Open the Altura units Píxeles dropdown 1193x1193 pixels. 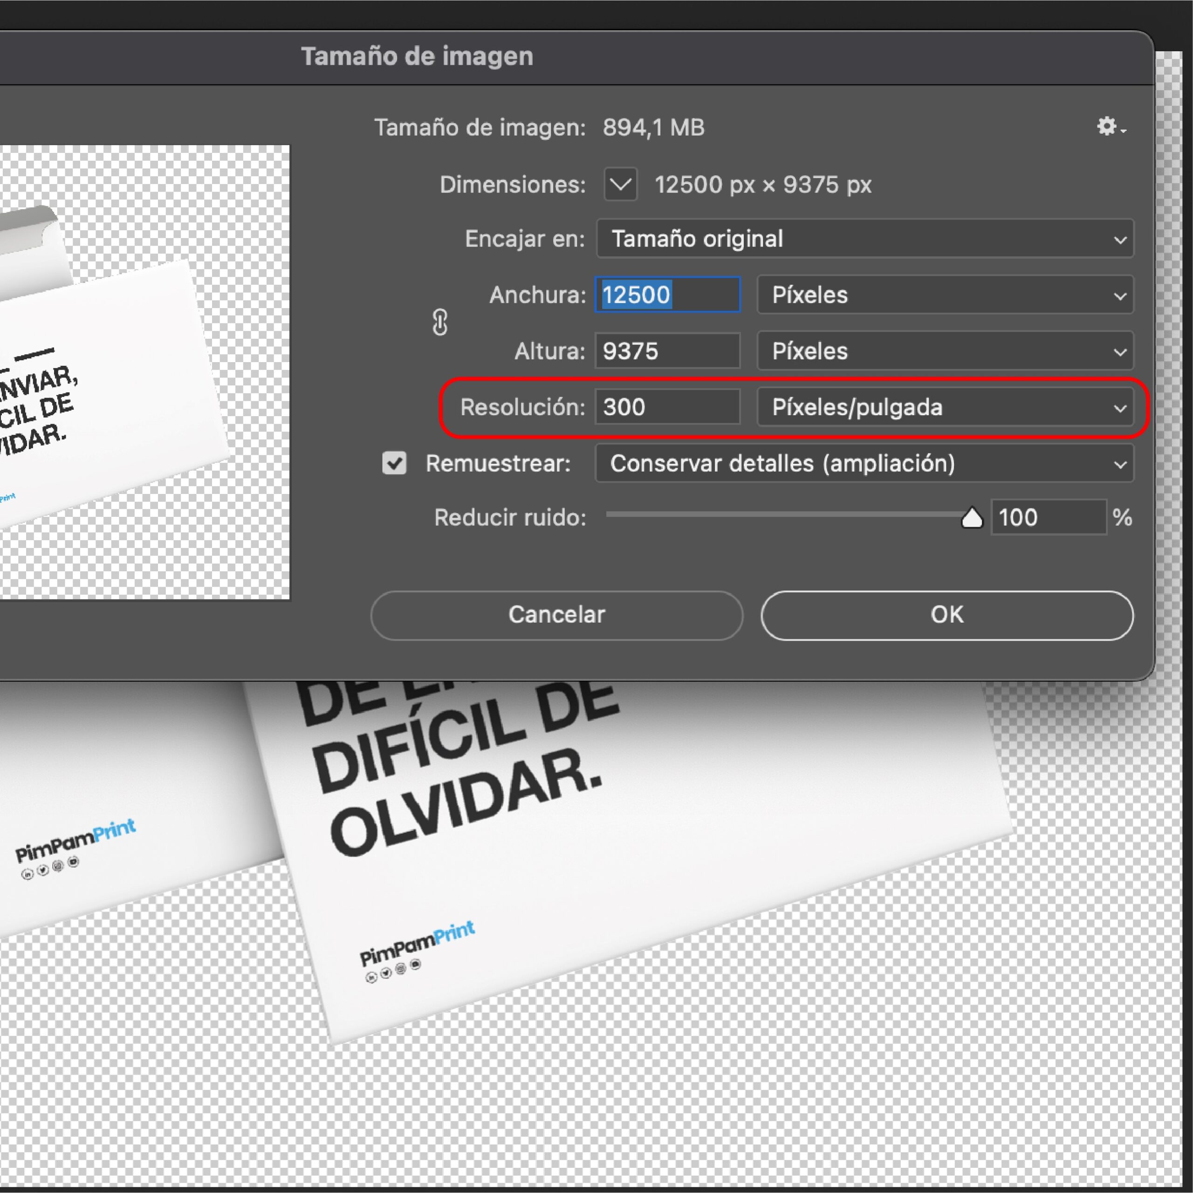pyautogui.click(x=945, y=351)
